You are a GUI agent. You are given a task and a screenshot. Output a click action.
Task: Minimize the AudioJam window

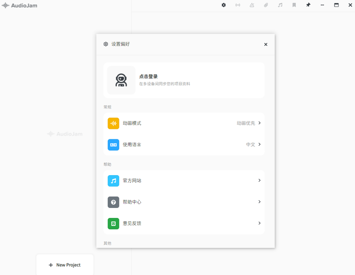coord(322,5)
